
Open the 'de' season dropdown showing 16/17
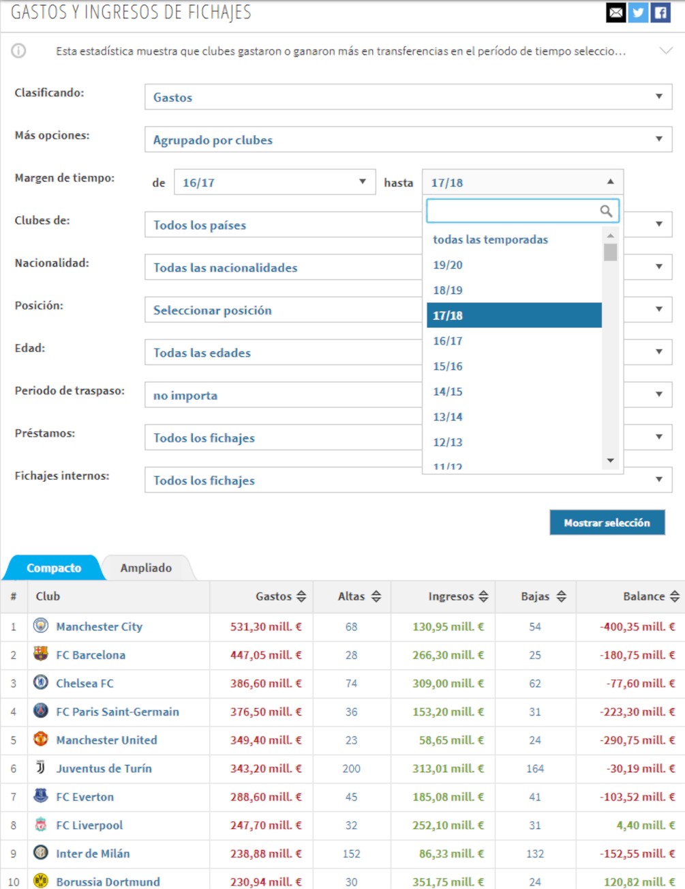click(274, 182)
